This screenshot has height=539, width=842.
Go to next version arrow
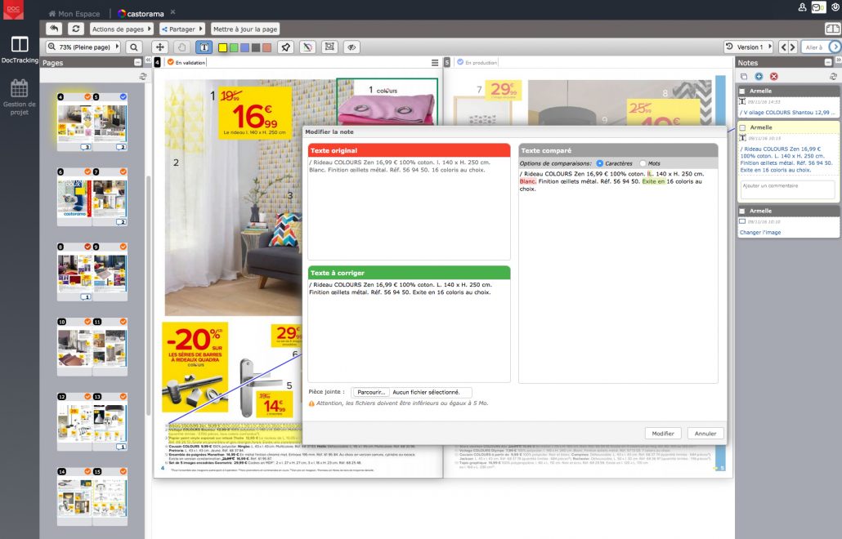(792, 47)
